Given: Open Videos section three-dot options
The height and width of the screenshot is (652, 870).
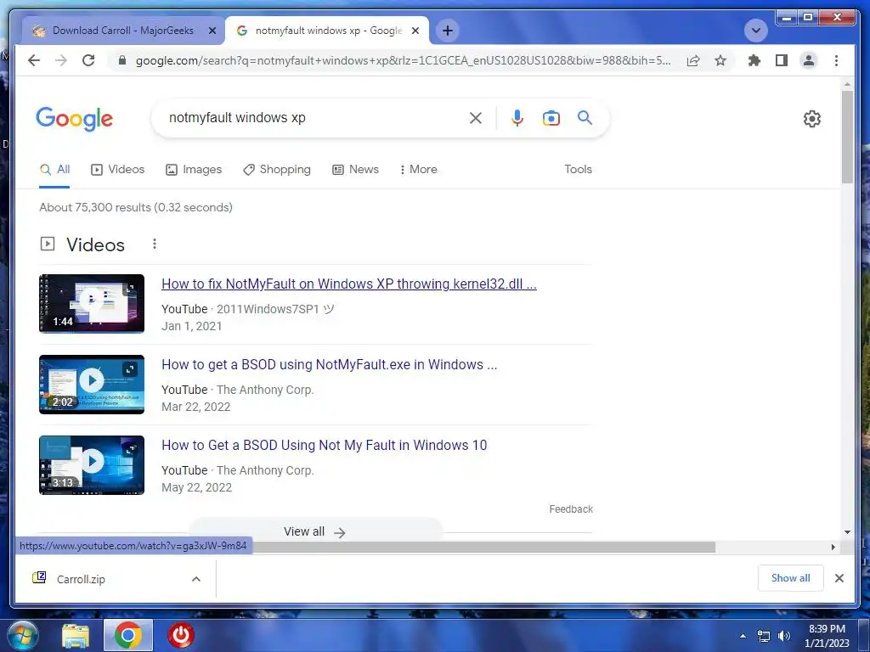Looking at the screenshot, I should coord(155,244).
